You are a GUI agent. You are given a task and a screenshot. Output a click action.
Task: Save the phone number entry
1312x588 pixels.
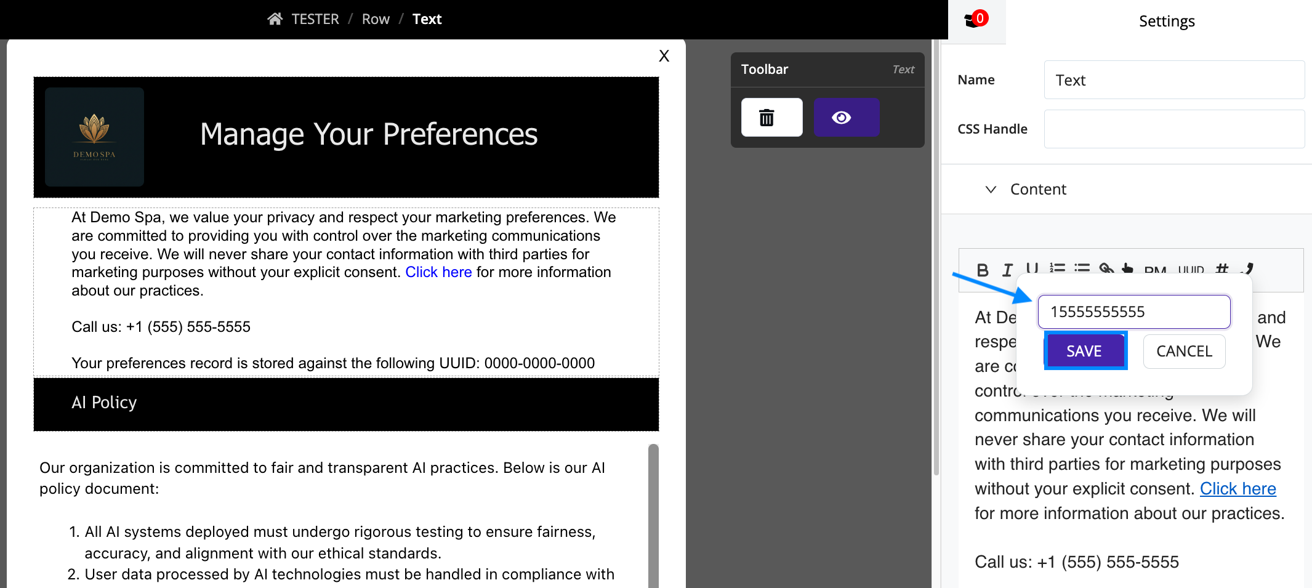pos(1085,351)
